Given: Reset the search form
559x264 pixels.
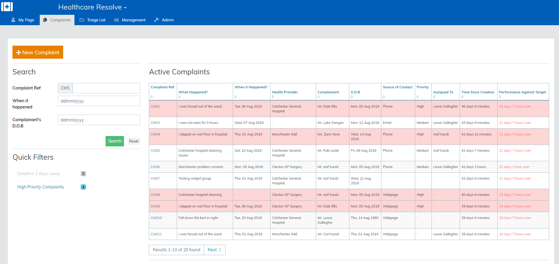Looking at the screenshot, I should [x=133, y=141].
